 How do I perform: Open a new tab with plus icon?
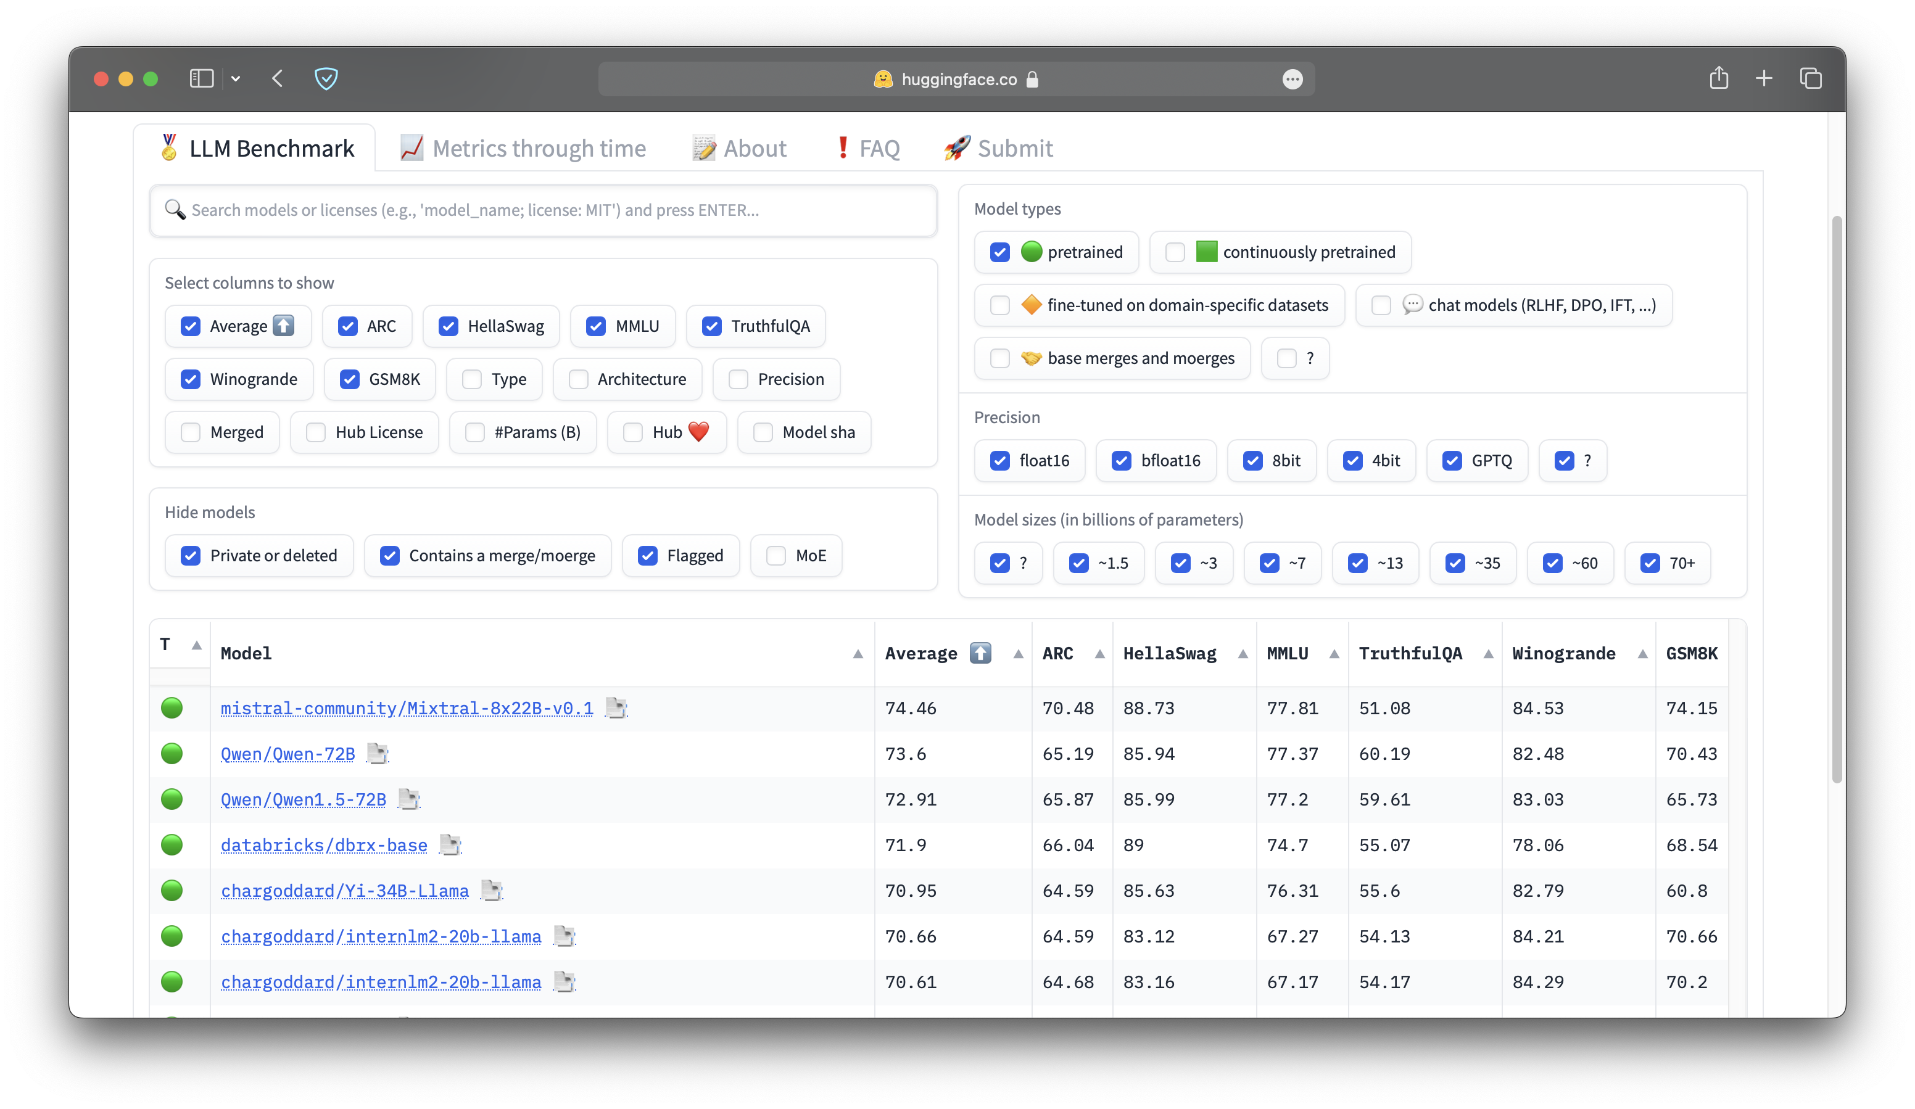(x=1764, y=78)
